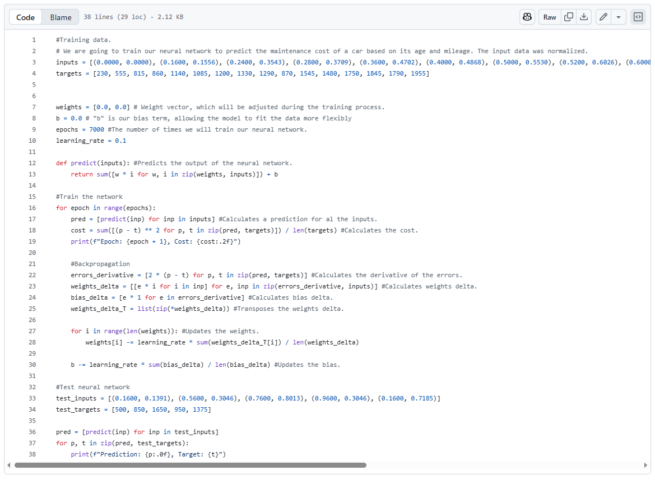Image resolution: width=655 pixels, height=480 pixels.
Task: Click scroll right arrow on horizontal scrollbar
Action: [x=645, y=465]
